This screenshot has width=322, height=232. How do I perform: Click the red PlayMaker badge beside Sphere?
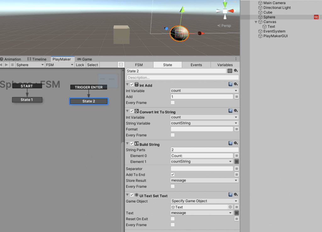coord(316,17)
